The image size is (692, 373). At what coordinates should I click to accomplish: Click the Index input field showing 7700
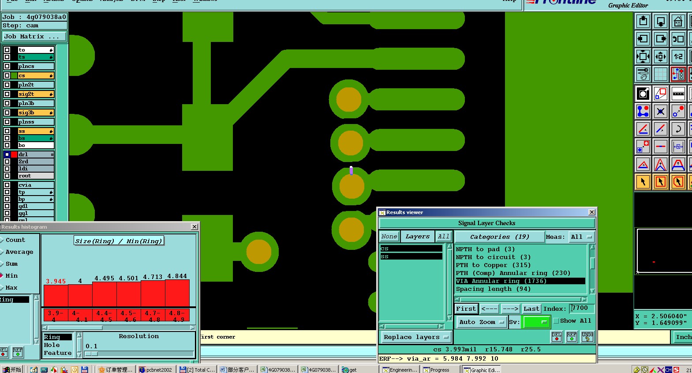tap(582, 308)
